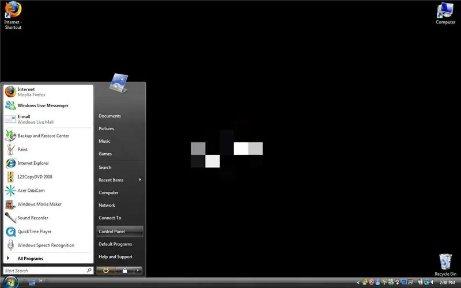461x288 pixels.
Task: Open Pictures folder link
Action: pos(119,128)
